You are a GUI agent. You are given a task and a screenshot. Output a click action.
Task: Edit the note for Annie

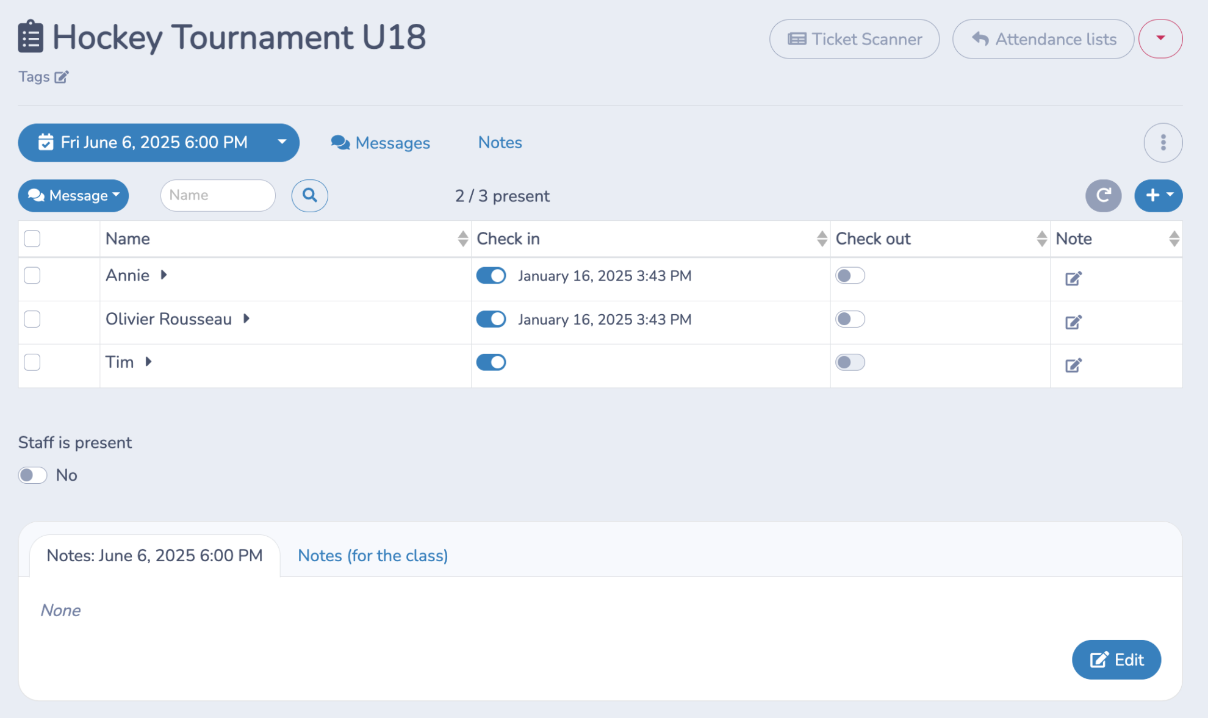pos(1073,279)
